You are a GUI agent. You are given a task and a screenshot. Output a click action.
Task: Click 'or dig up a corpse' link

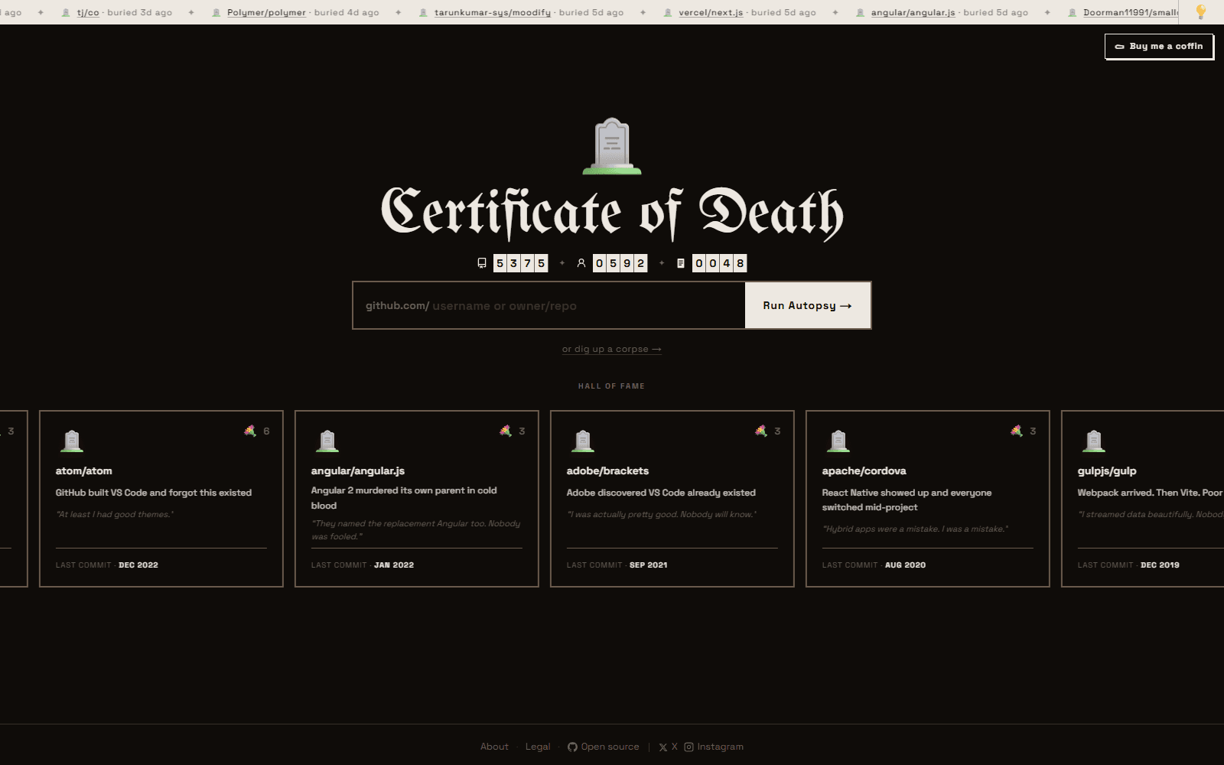click(612, 349)
